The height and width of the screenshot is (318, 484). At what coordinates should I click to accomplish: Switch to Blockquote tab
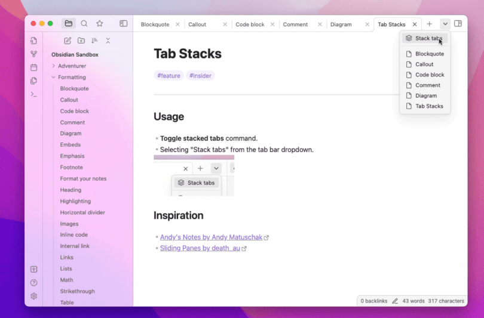click(x=155, y=24)
